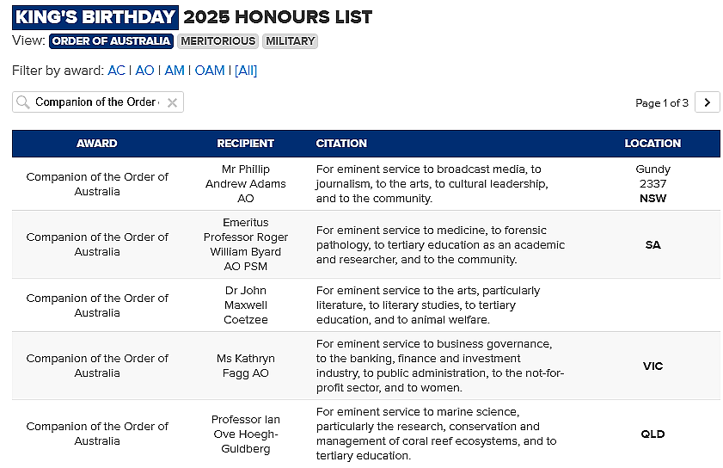Filter by AO award
The image size is (723, 468).
144,71
